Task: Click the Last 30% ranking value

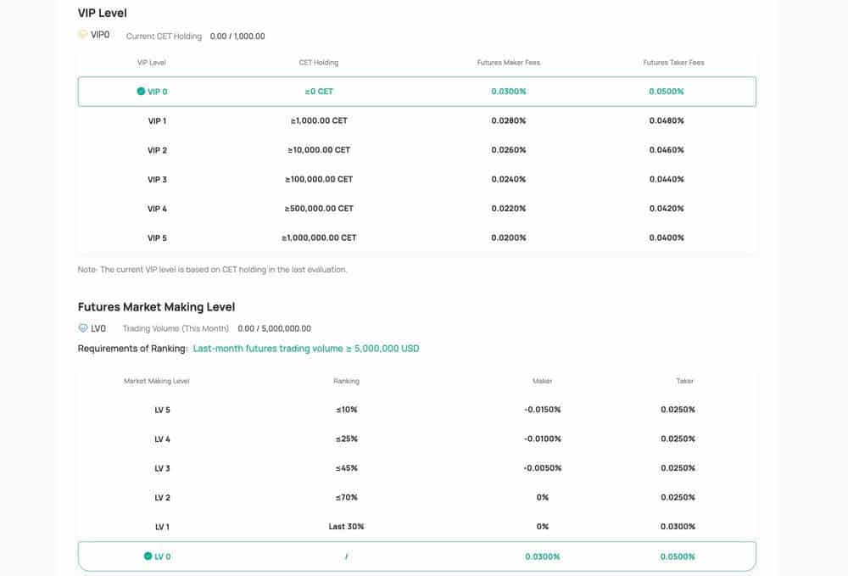Action: pos(347,526)
